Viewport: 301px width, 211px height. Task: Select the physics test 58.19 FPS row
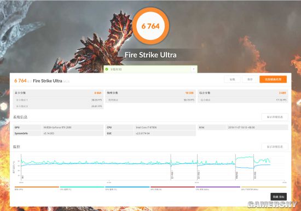coord(150,100)
